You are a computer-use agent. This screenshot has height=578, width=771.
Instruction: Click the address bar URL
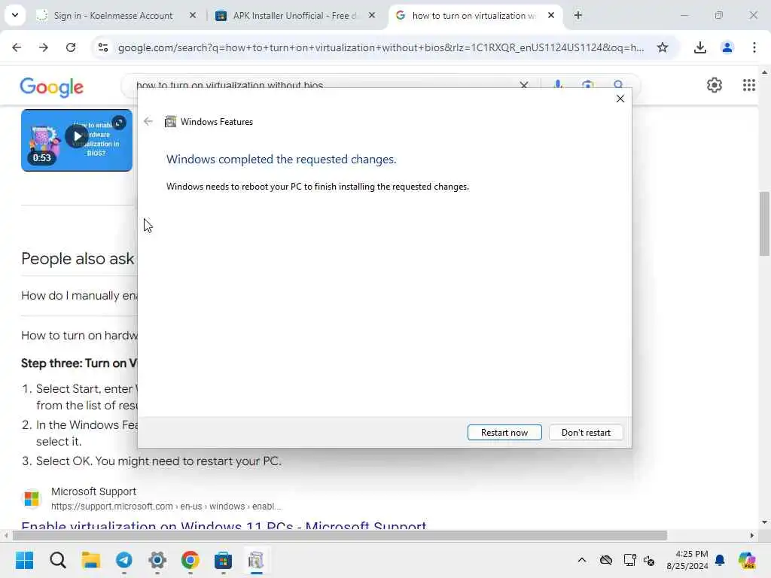click(x=381, y=47)
